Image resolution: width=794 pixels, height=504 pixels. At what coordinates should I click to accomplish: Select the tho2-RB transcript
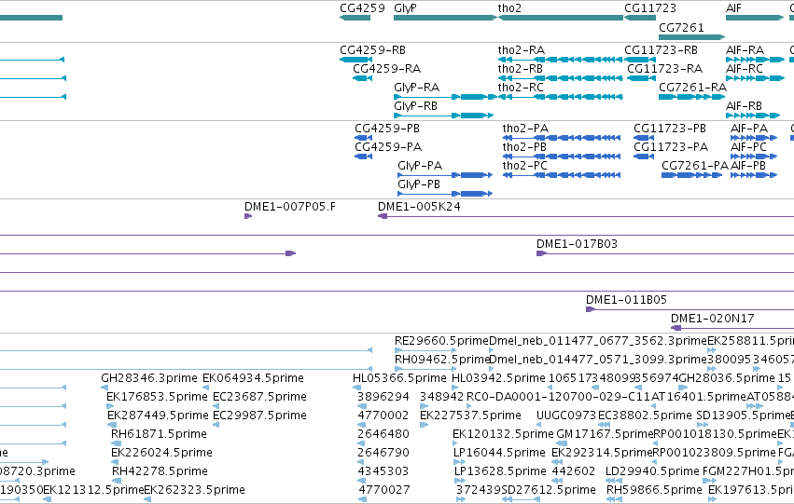pyautogui.click(x=561, y=78)
